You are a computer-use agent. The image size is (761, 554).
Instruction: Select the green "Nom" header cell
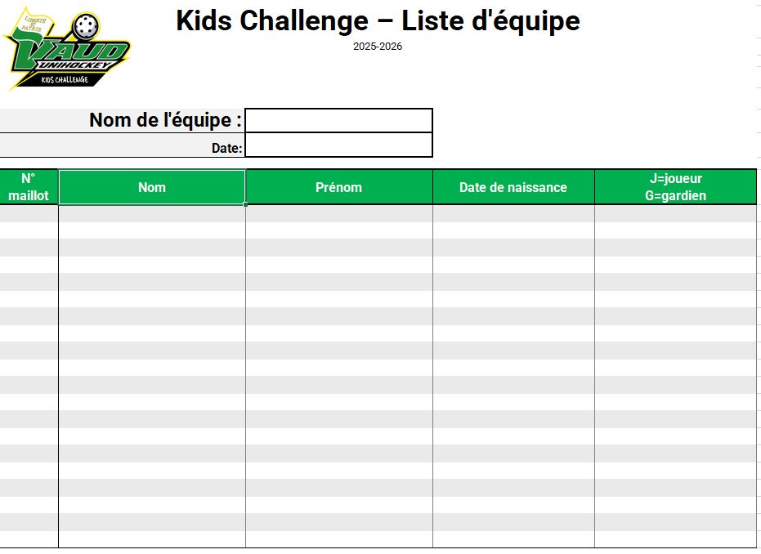[x=152, y=187]
